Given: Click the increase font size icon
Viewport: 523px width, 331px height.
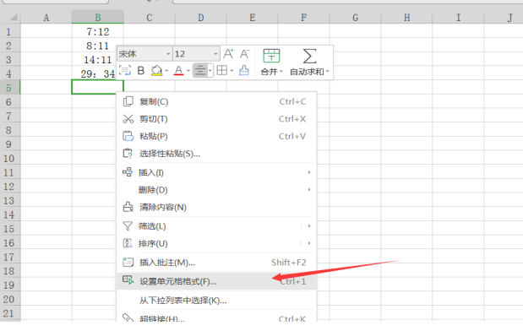Looking at the screenshot, I should pyautogui.click(x=228, y=54).
